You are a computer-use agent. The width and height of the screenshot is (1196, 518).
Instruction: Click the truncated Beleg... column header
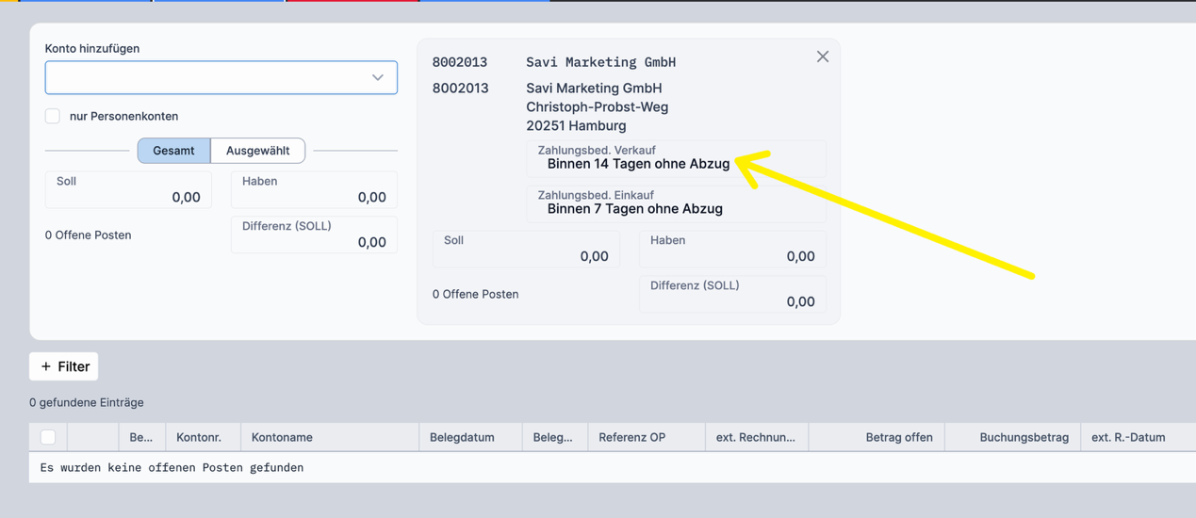click(552, 437)
